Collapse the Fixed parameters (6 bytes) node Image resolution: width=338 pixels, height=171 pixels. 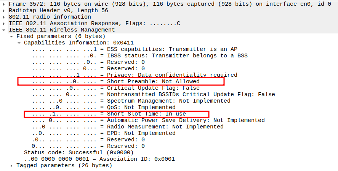(x=12, y=36)
